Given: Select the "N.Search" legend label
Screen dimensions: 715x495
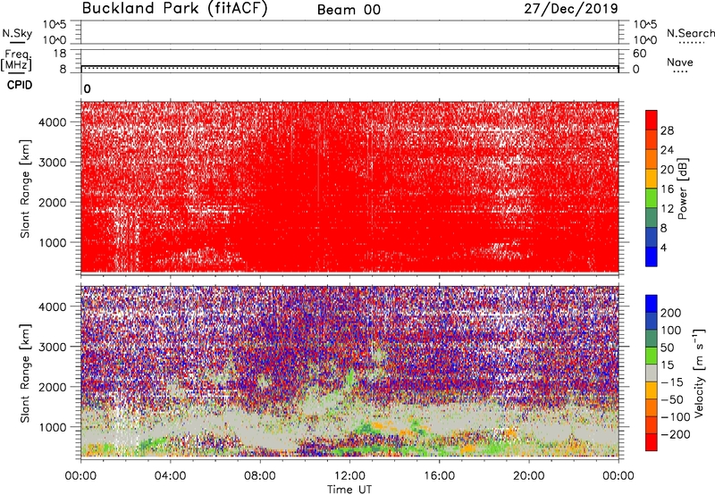Looking at the screenshot, I should [690, 33].
